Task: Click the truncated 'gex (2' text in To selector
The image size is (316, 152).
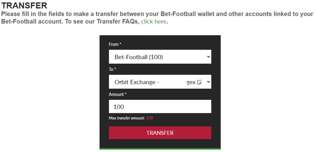Action: [x=194, y=82]
